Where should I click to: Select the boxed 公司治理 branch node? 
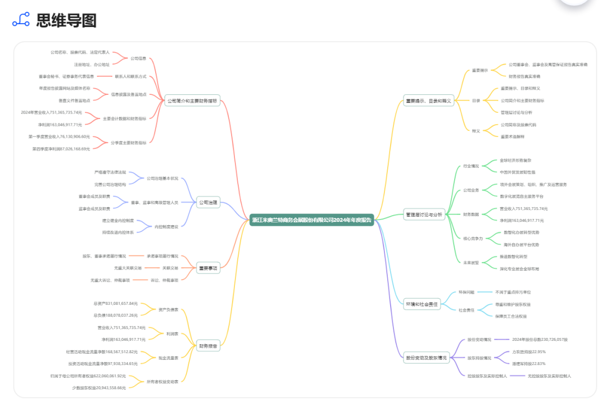click(209, 202)
